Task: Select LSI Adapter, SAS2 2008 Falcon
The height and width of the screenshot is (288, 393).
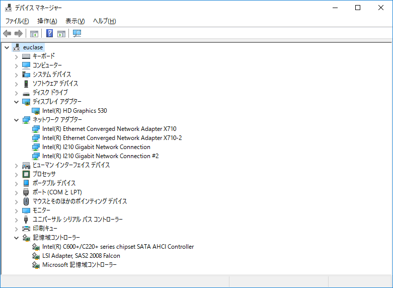Action: tap(81, 256)
